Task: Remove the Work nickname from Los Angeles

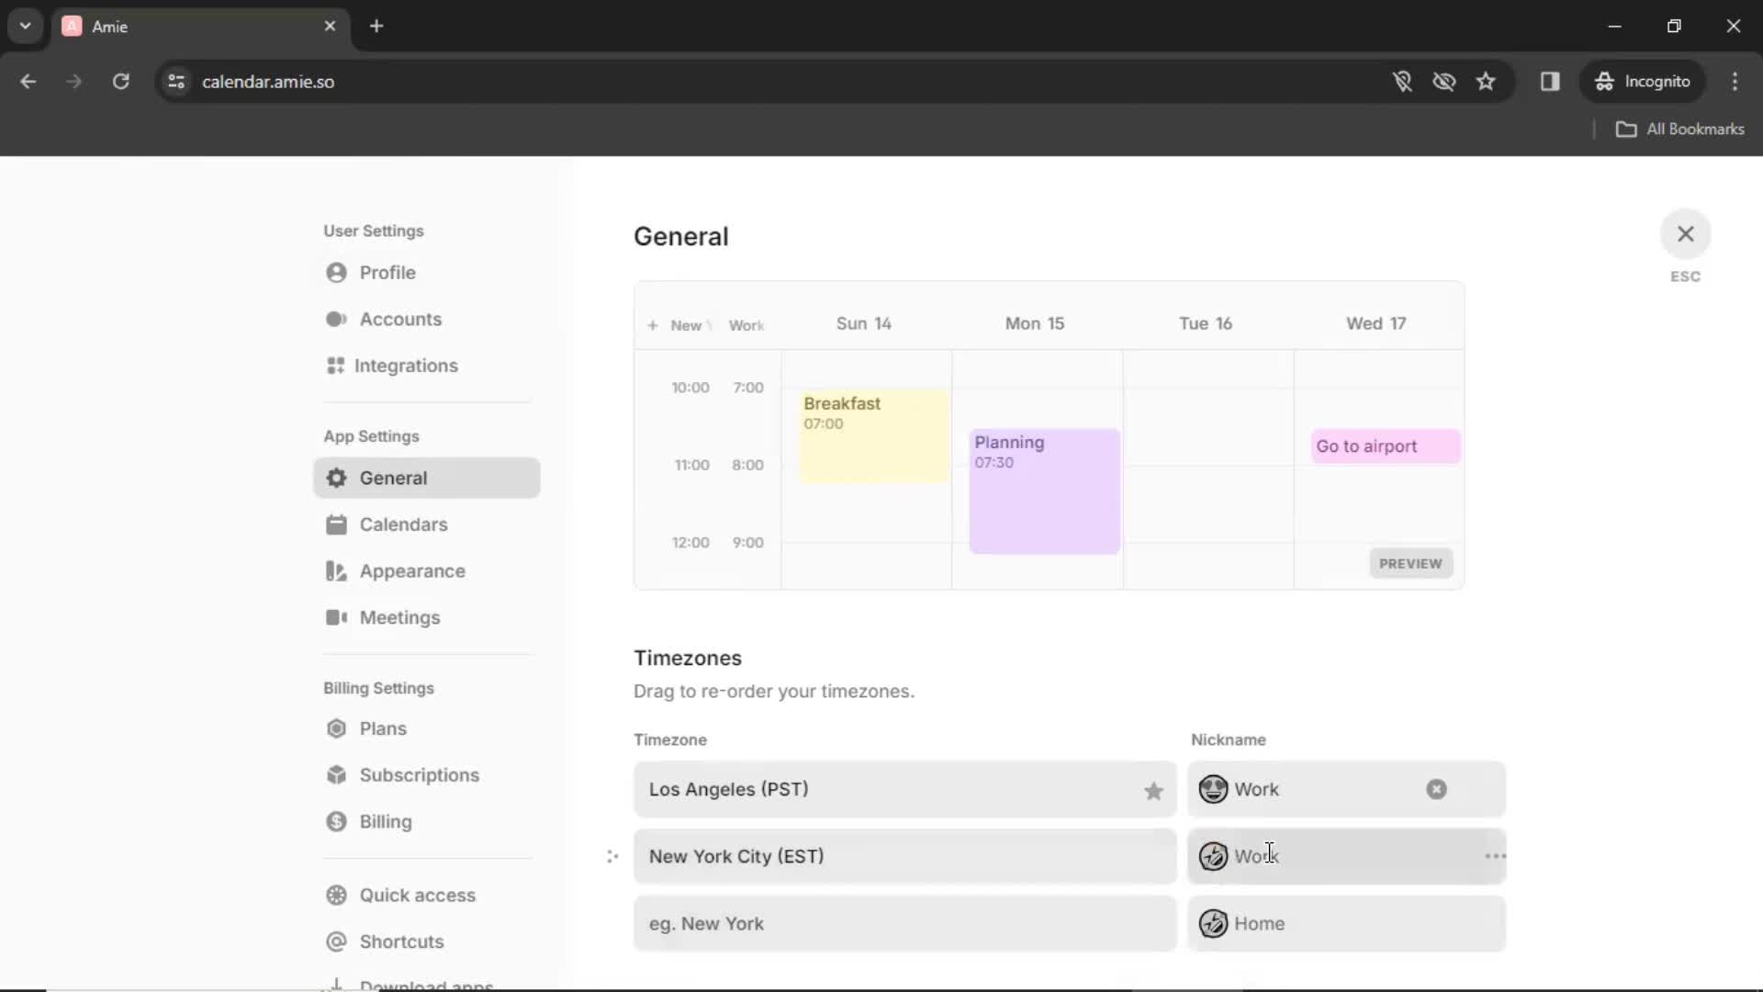Action: click(x=1435, y=788)
